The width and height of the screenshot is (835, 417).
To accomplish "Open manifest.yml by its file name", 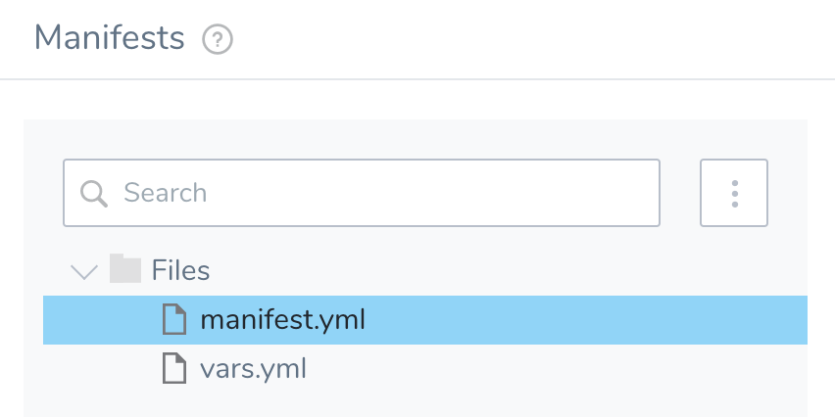I will (283, 320).
